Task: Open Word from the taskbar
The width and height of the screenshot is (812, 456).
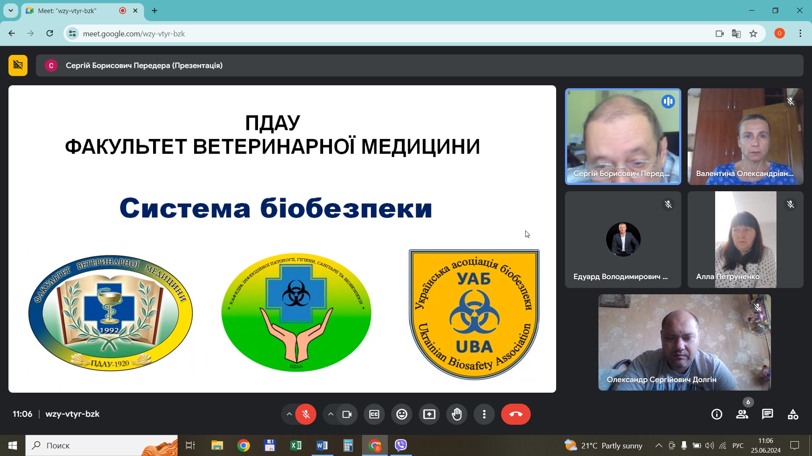Action: pyautogui.click(x=322, y=445)
